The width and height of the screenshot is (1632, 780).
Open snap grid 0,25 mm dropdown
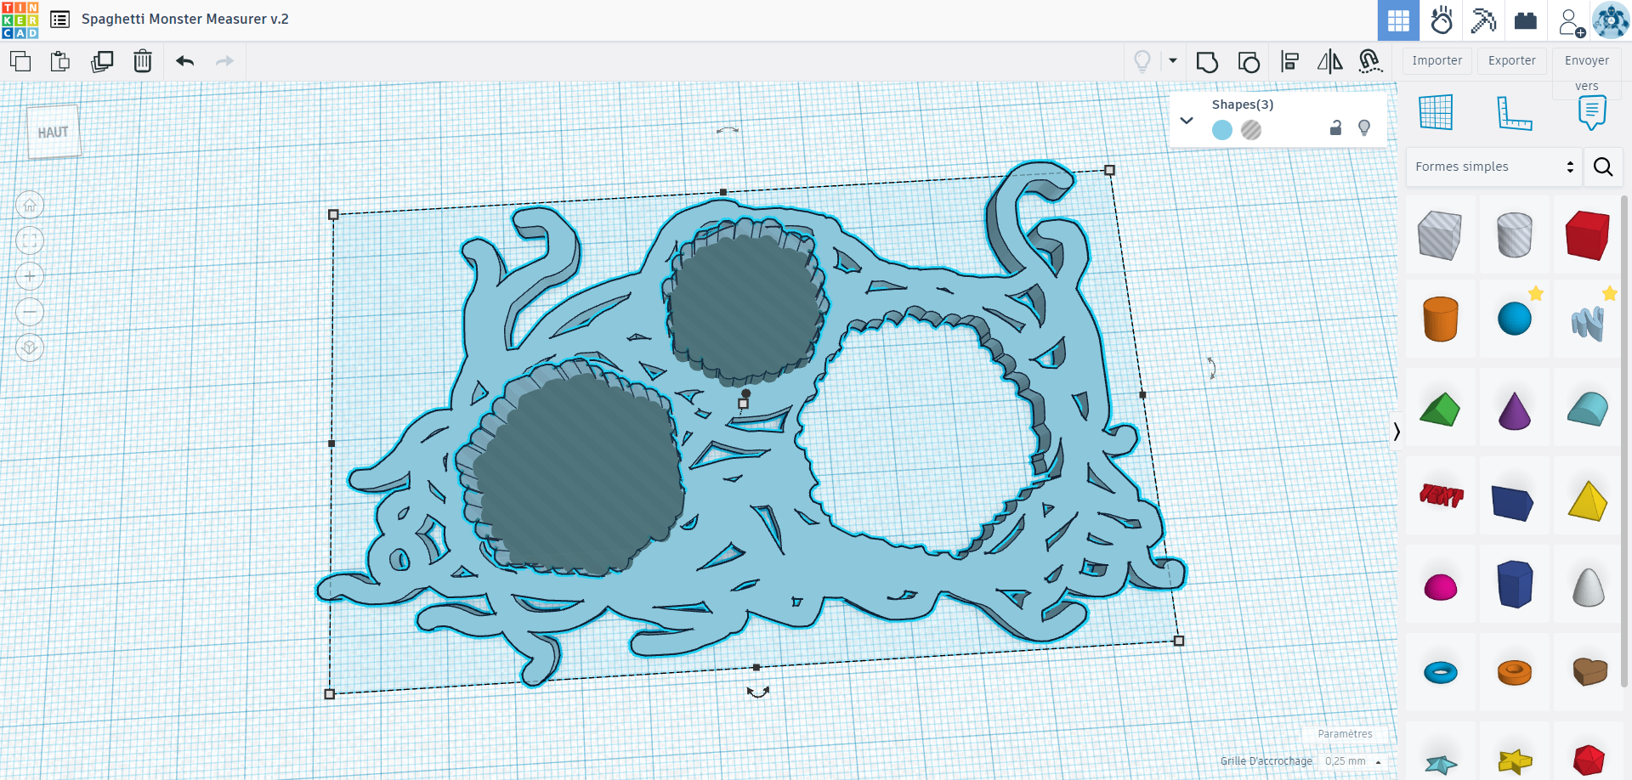[x=1353, y=761]
